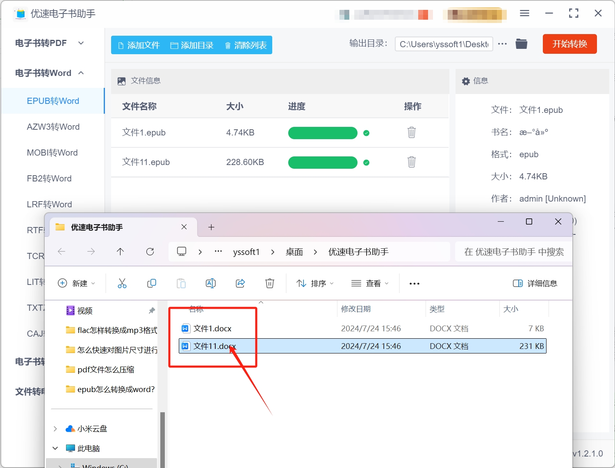615x468 pixels.
Task: Select AZW3转Word in sidebar
Action: click(x=53, y=127)
